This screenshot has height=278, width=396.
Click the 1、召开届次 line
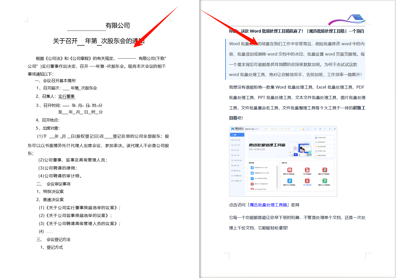point(67,88)
